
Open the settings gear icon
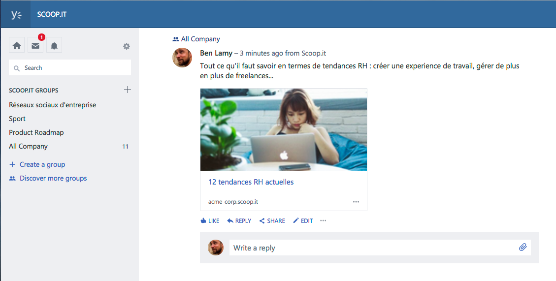[127, 46]
